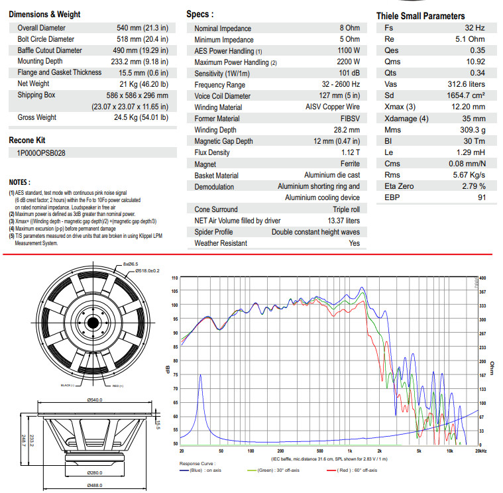Select the recone kit code '1P000OPSB028'
Viewport: 503px width, 493px height.
click(41, 153)
